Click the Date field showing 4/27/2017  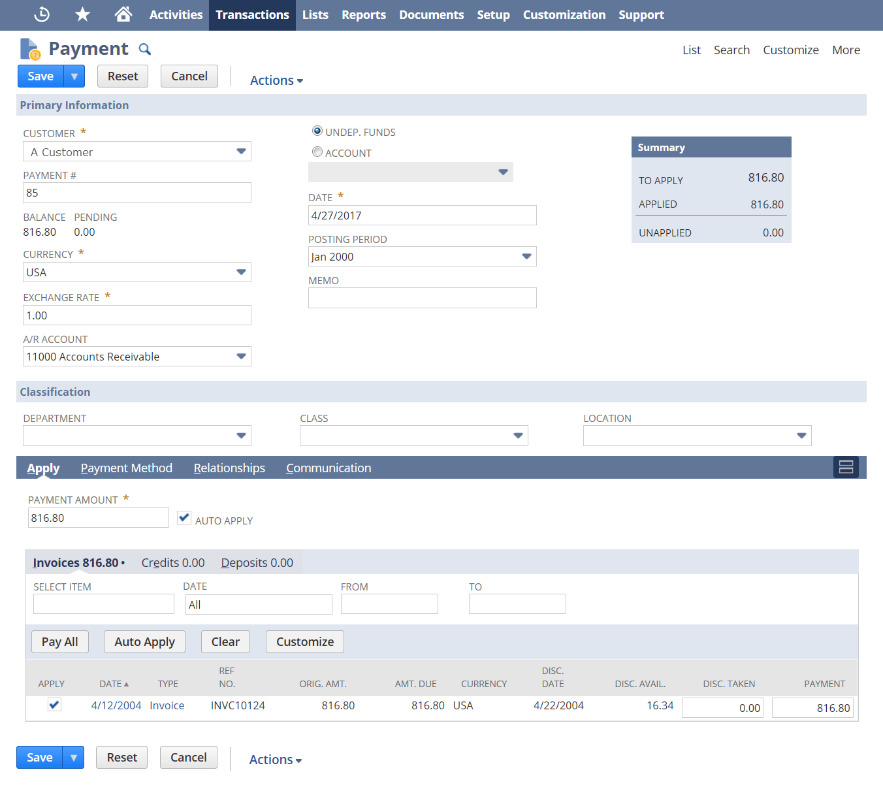[x=423, y=216]
